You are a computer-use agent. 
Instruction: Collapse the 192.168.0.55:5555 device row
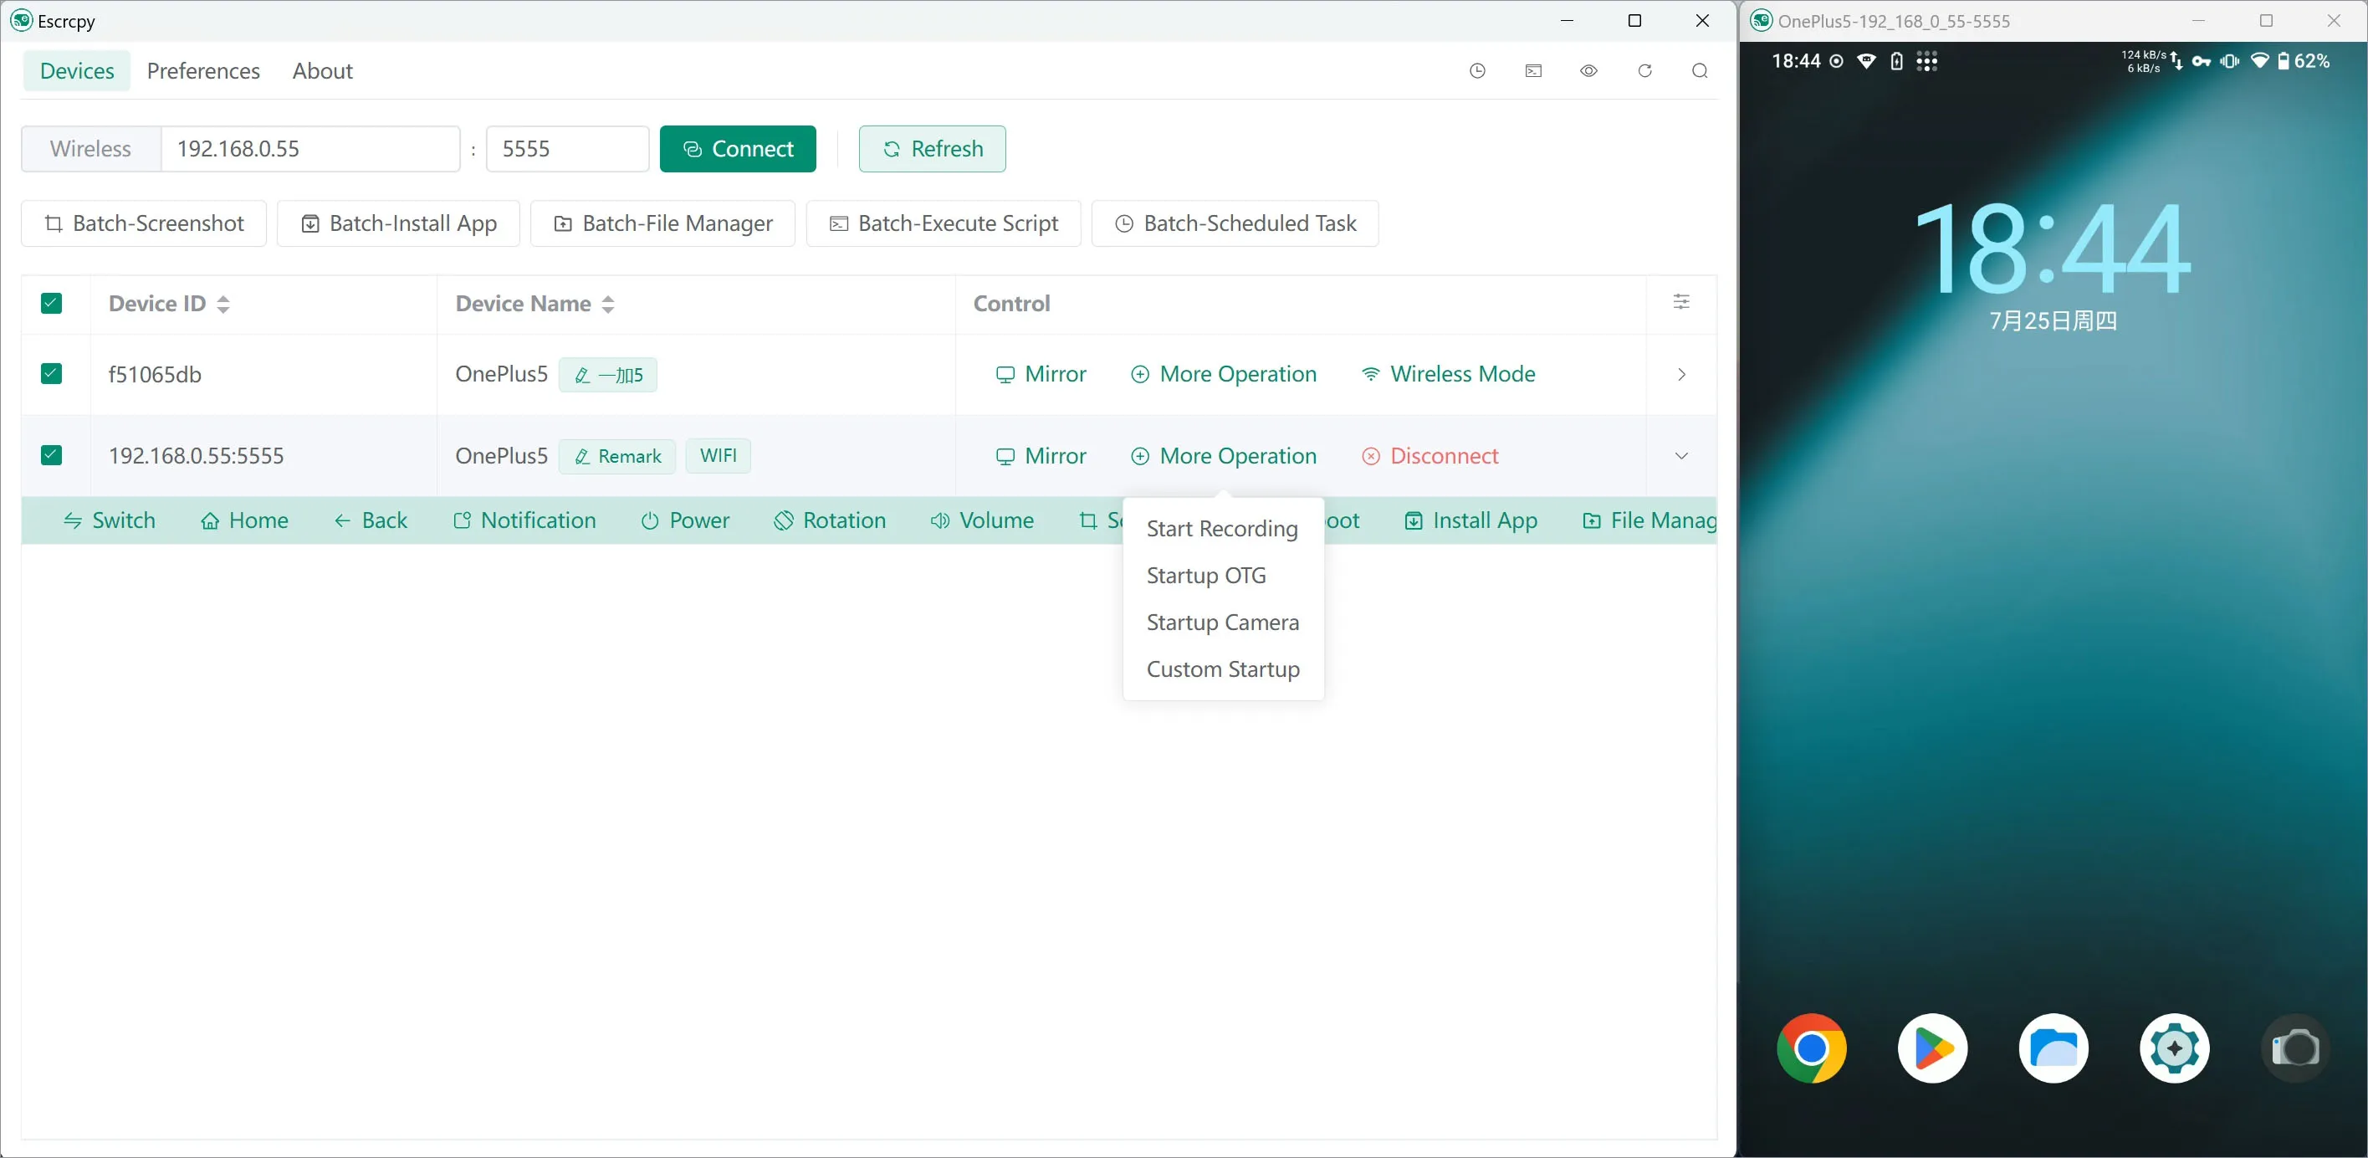pos(1681,456)
